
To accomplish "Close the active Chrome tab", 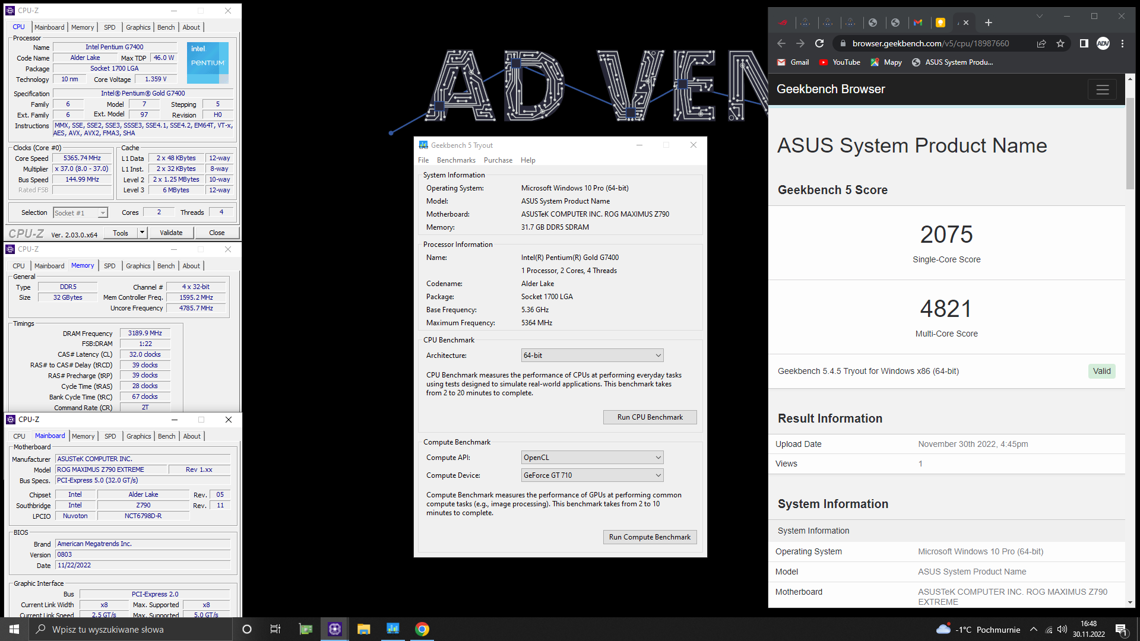I will 966,23.
